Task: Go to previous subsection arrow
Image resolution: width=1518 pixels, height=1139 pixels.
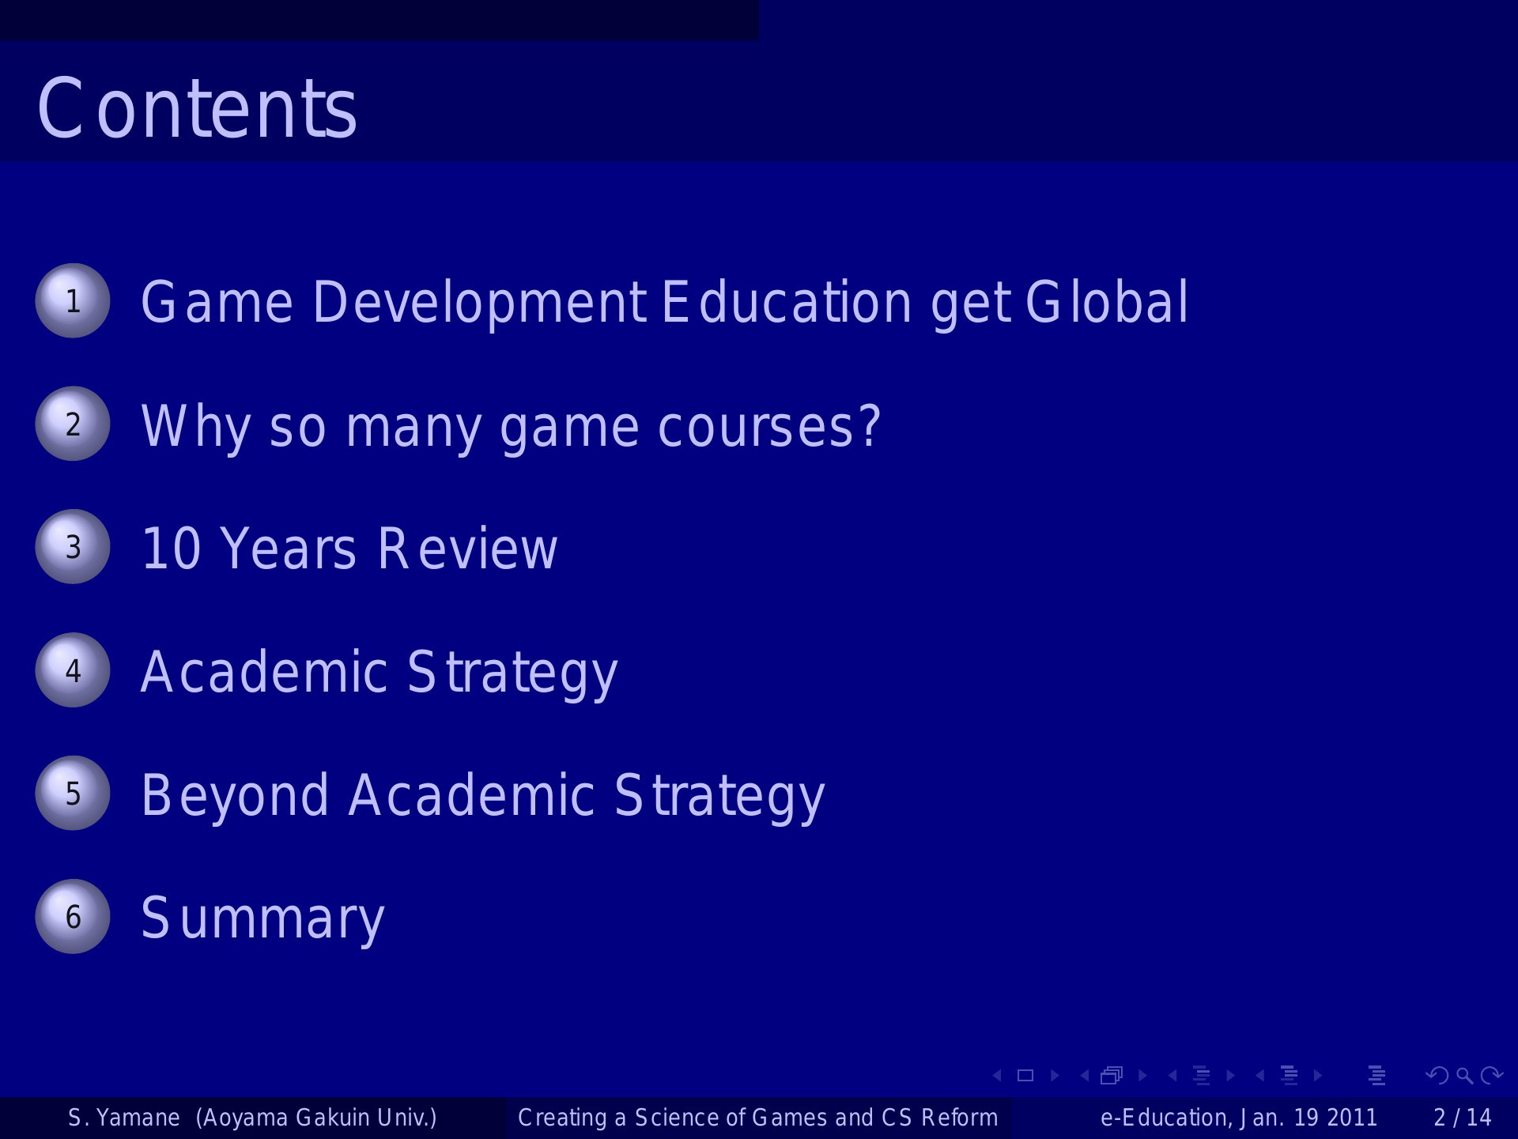Action: (1173, 1075)
